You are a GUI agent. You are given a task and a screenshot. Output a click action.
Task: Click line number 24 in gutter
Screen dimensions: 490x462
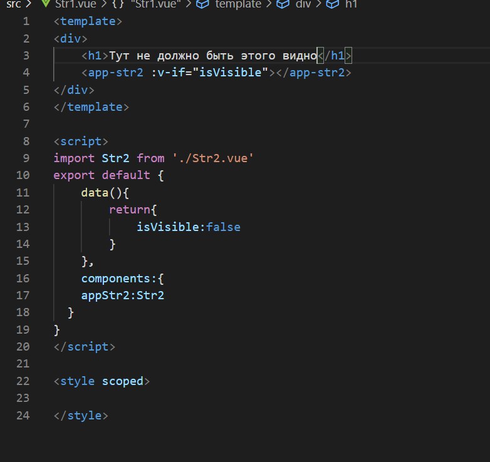pyautogui.click(x=23, y=416)
